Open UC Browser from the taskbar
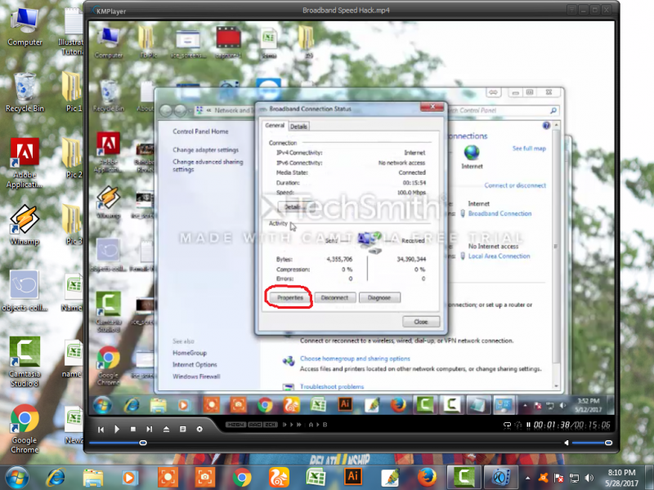Image resolution: width=654 pixels, height=490 pixels. coord(279,478)
